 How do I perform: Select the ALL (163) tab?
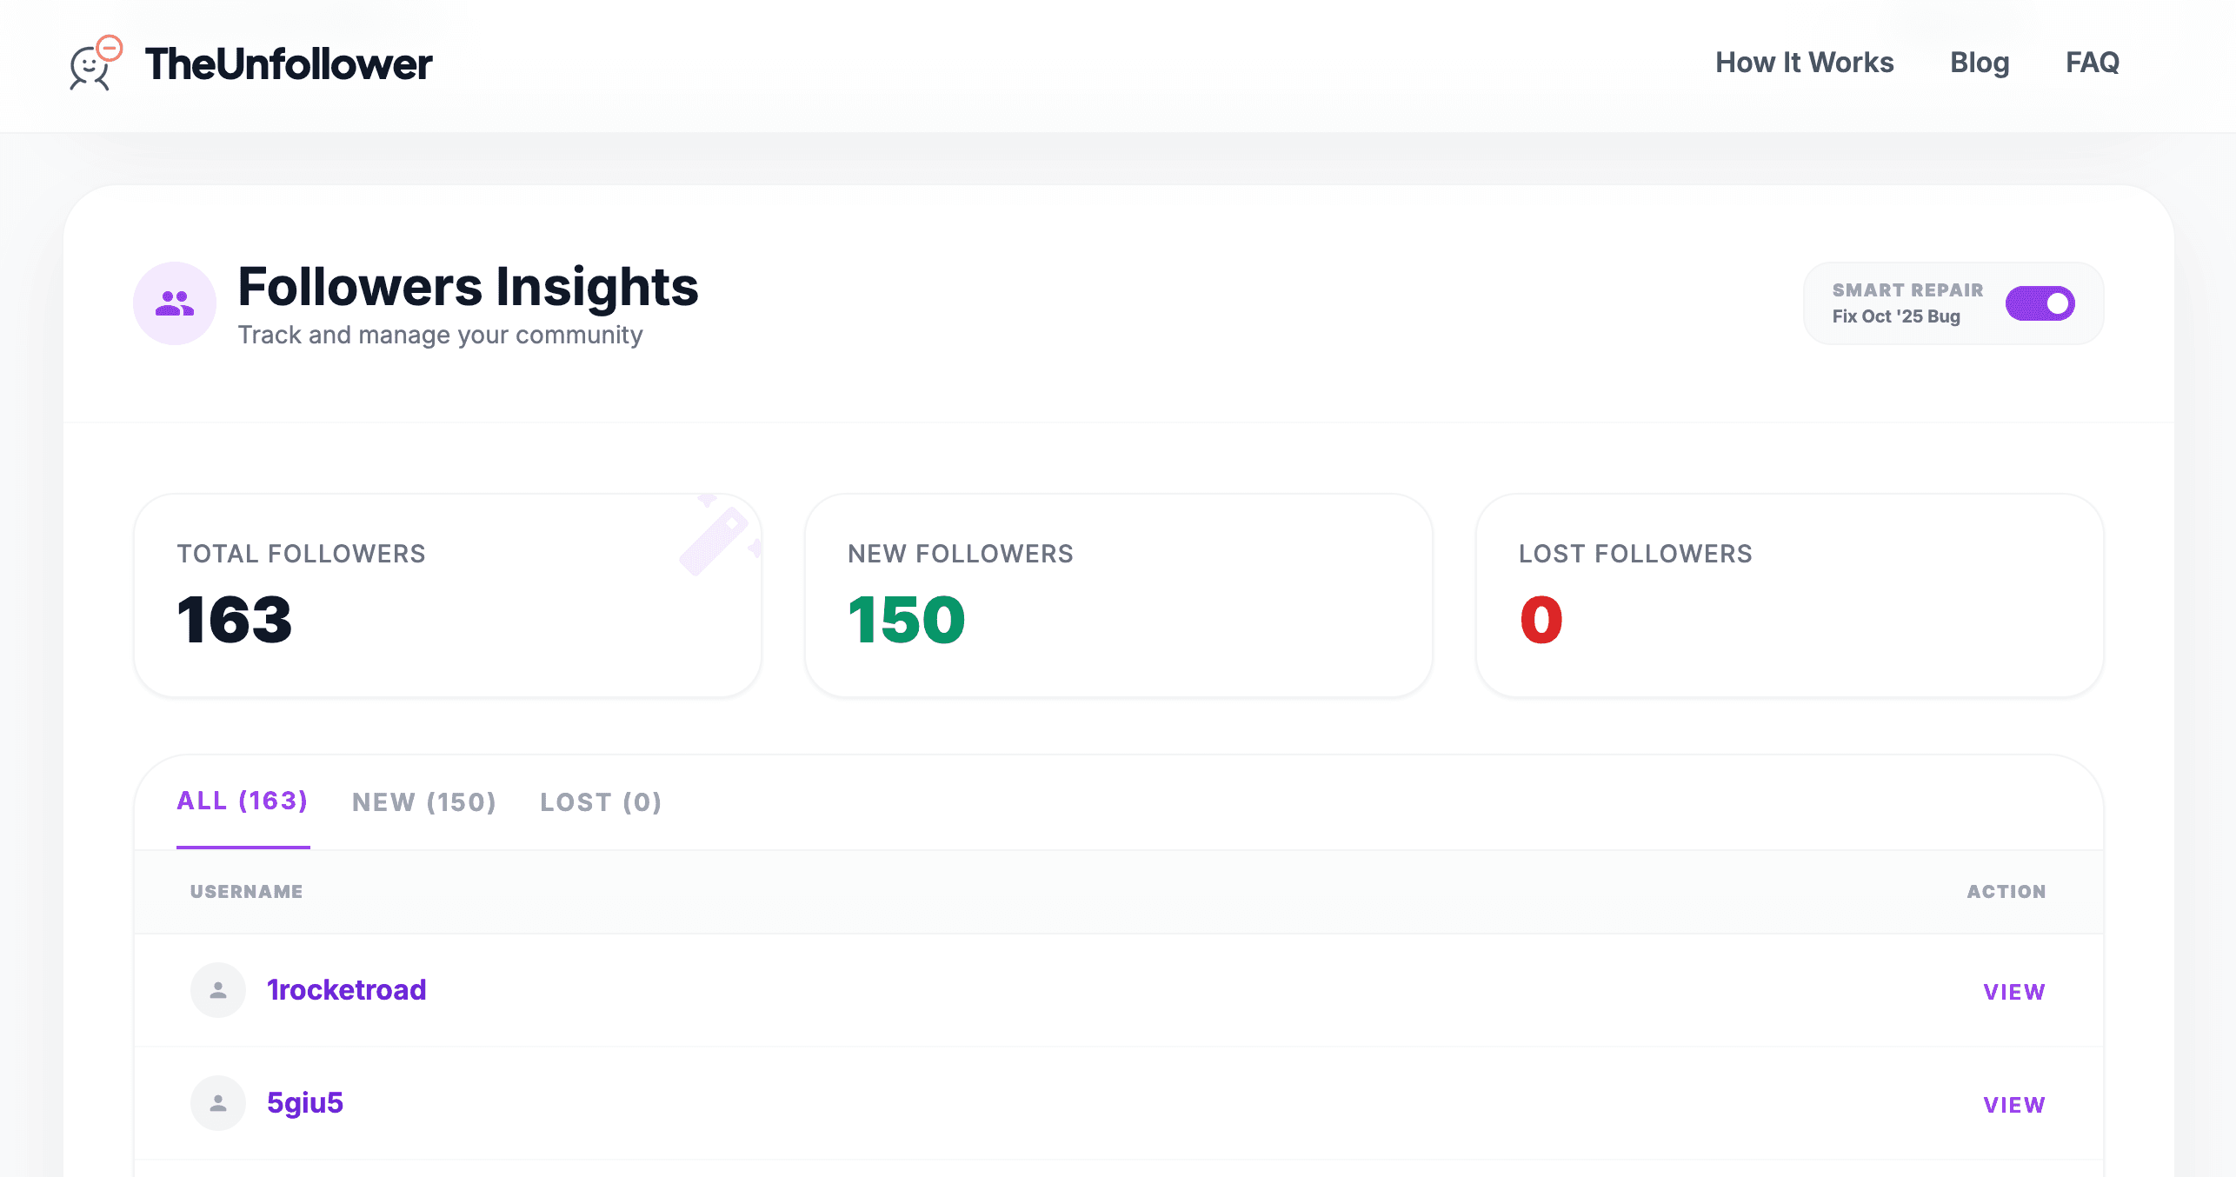[243, 801]
